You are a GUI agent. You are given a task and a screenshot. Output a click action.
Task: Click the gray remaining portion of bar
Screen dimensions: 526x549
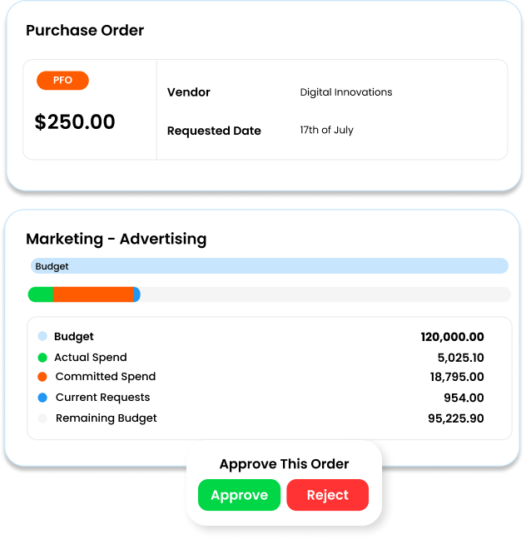[x=325, y=294]
